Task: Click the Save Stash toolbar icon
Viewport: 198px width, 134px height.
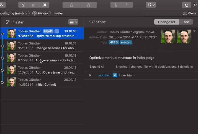Action: (71, 5)
